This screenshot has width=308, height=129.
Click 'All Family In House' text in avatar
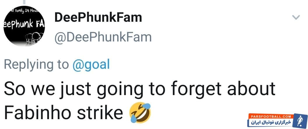(x=24, y=11)
